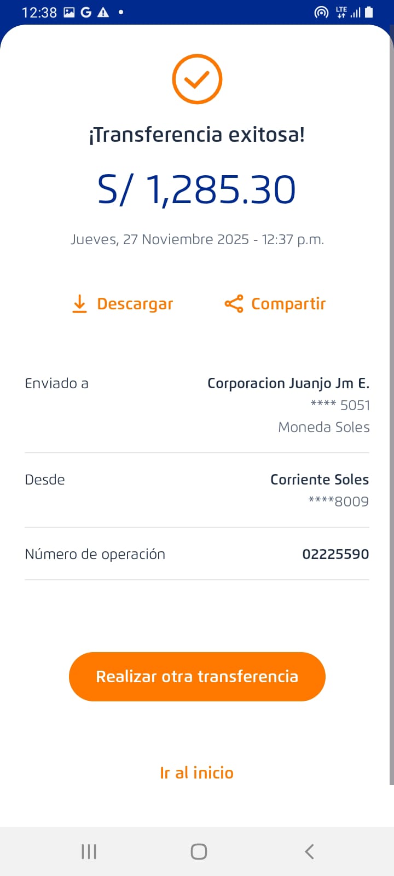Tap the hotspot icon in status bar
Screen dimensions: 394x876
[x=321, y=12]
